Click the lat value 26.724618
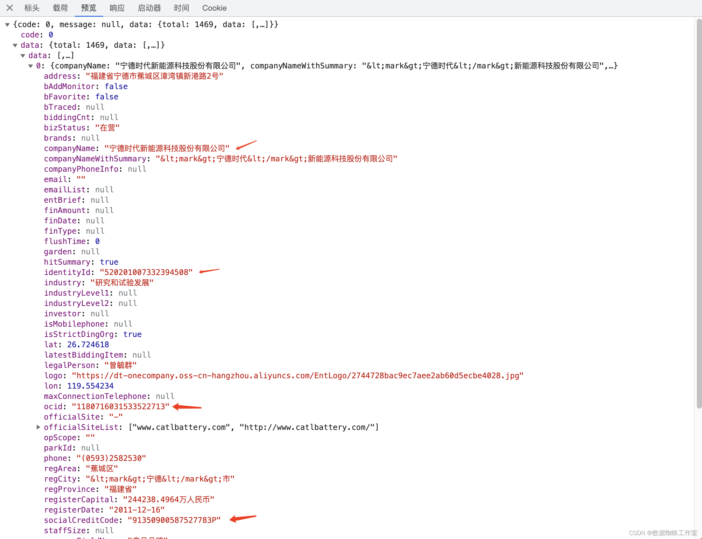702x539 pixels. tap(88, 345)
